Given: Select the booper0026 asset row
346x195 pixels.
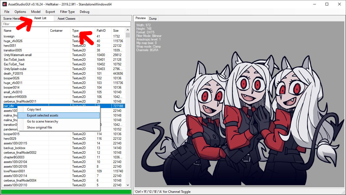Looking at the screenshot, I should 64,78.
